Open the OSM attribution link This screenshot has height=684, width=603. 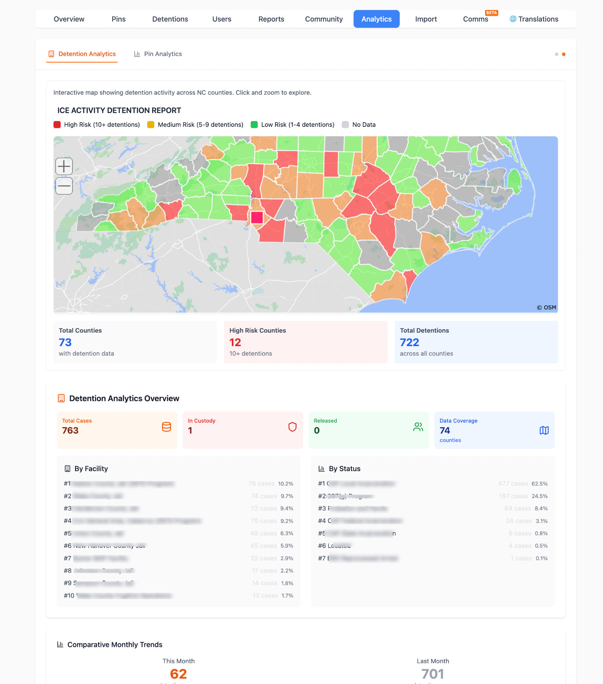pos(546,308)
